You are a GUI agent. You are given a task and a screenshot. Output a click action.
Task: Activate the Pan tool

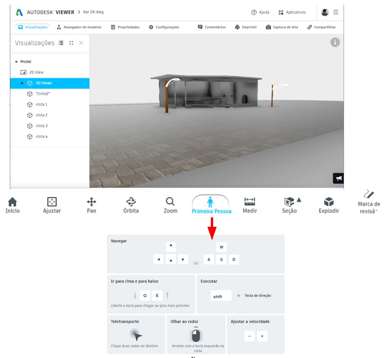click(x=91, y=206)
